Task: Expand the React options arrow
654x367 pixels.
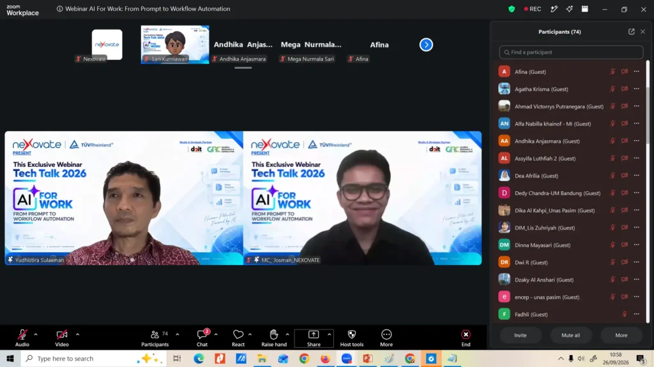Action: click(x=250, y=334)
